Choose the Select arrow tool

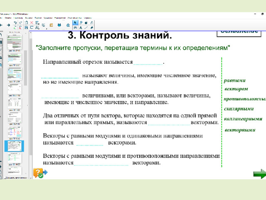75,22
